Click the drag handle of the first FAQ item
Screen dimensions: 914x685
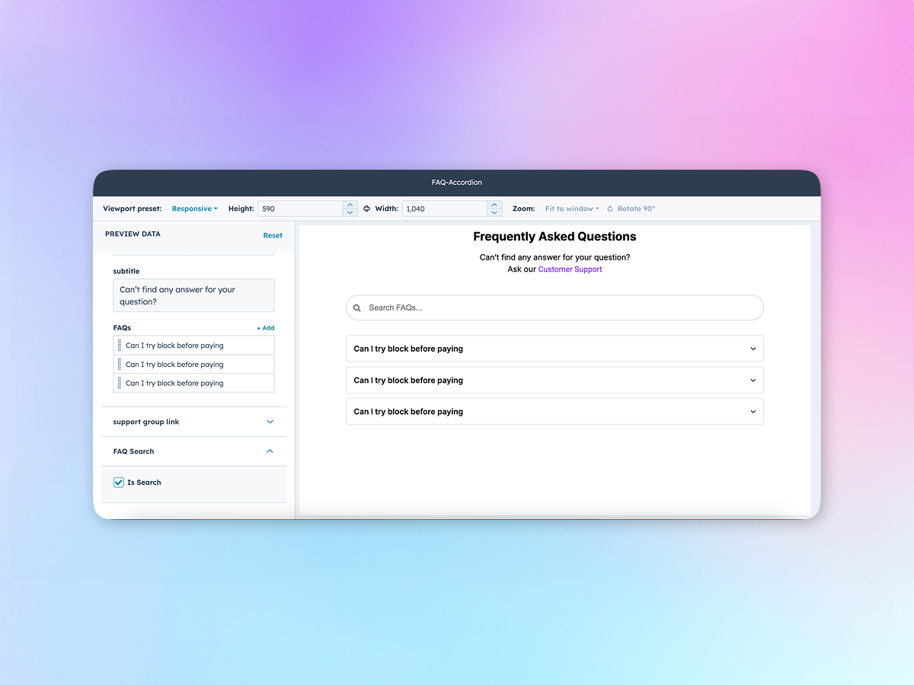120,345
